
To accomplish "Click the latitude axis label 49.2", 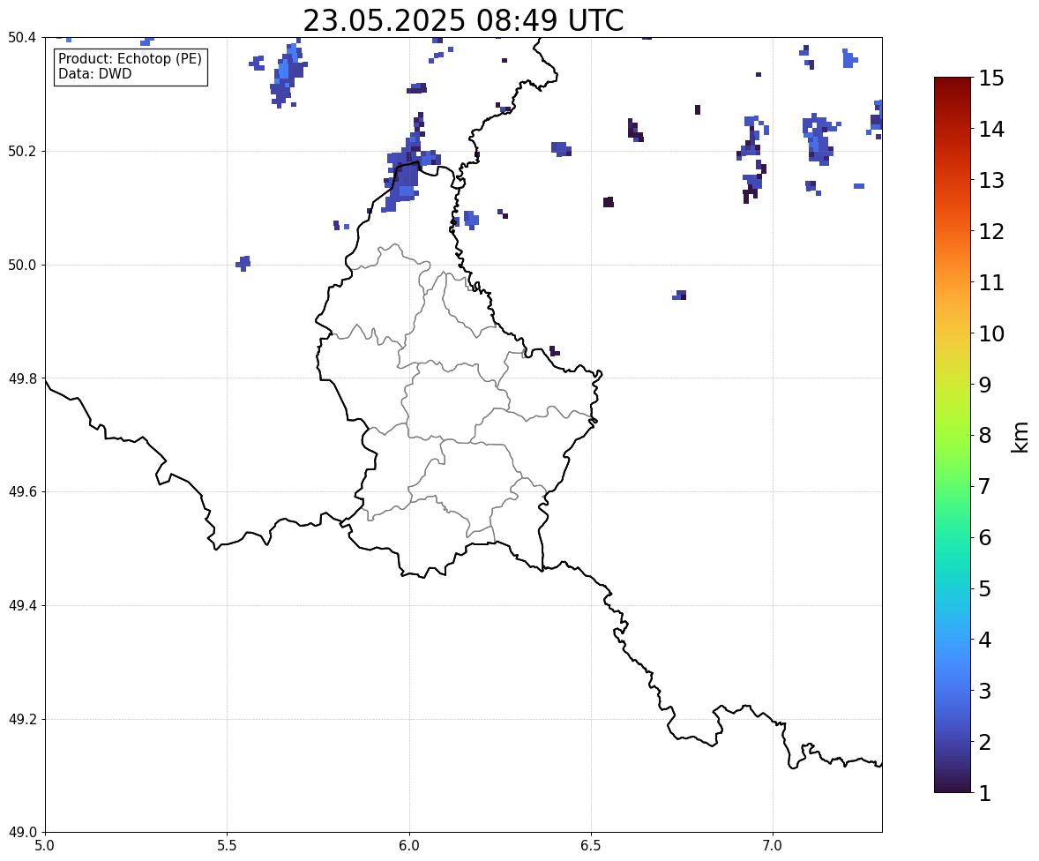I will [x=22, y=719].
